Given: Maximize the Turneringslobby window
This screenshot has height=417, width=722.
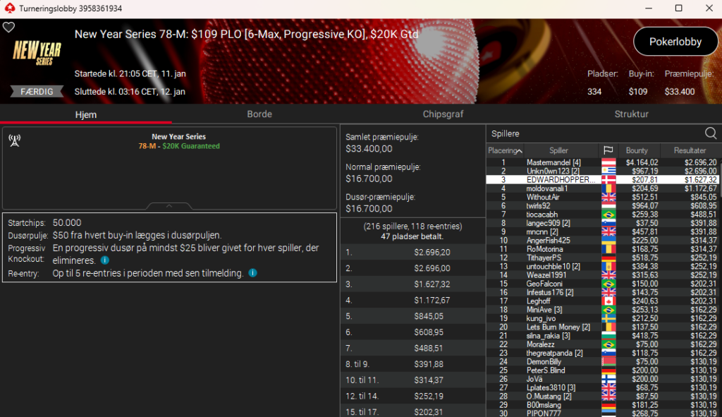Looking at the screenshot, I should tap(678, 8).
